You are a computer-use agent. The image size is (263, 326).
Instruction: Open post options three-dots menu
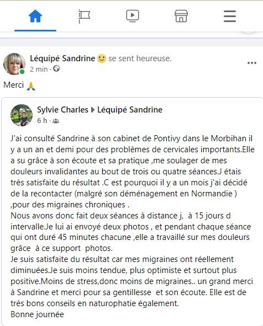252,63
